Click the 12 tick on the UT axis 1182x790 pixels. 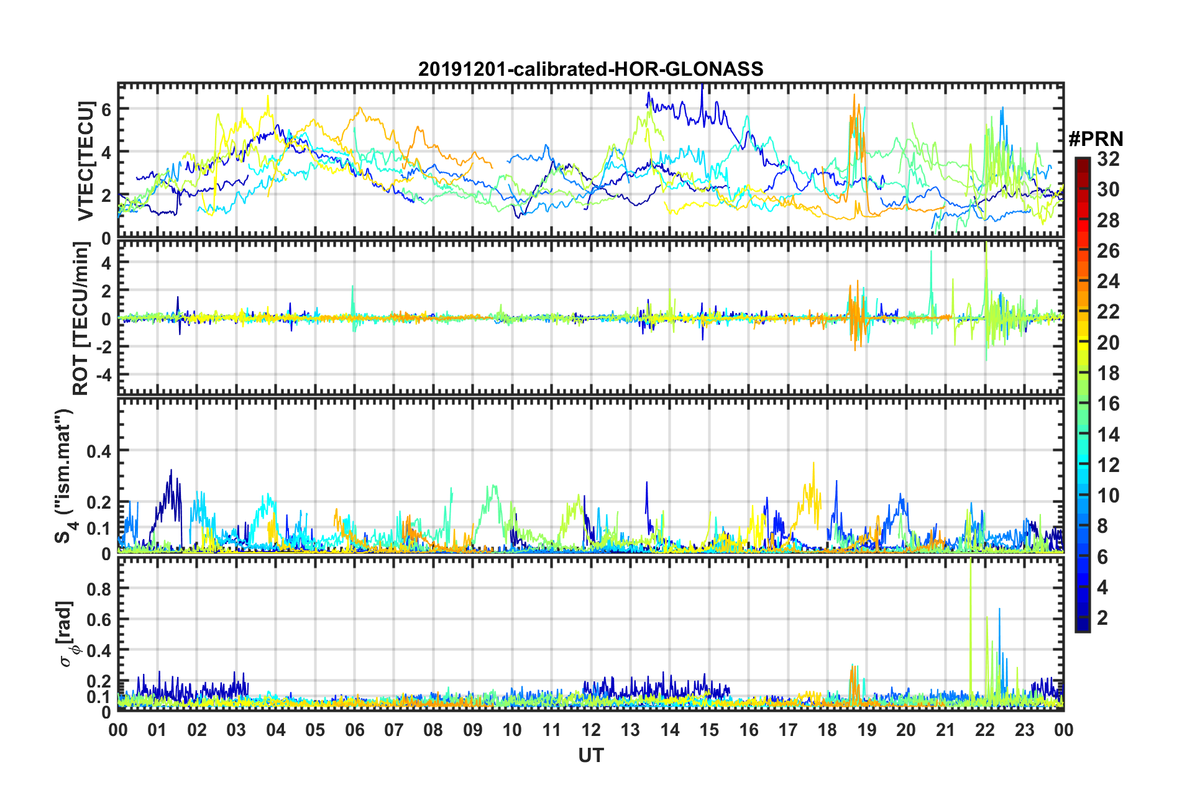[590, 729]
